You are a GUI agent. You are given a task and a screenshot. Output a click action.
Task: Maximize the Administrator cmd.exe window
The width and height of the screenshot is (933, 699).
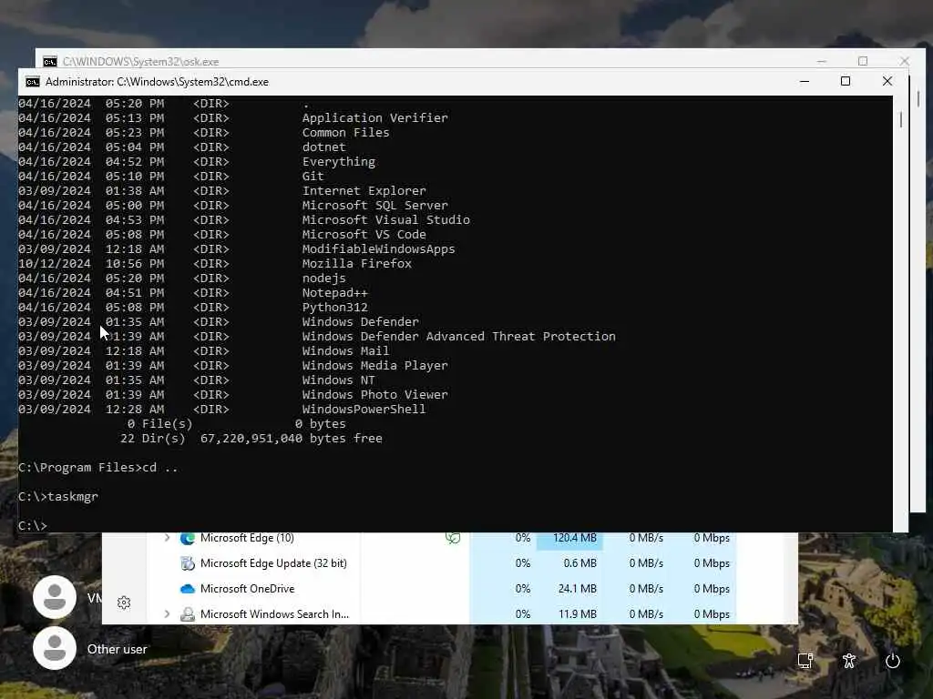coord(845,81)
